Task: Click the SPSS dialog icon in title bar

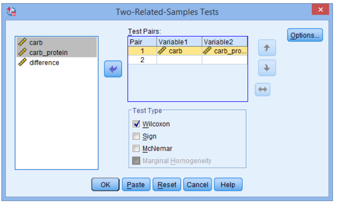Action: click(12, 12)
